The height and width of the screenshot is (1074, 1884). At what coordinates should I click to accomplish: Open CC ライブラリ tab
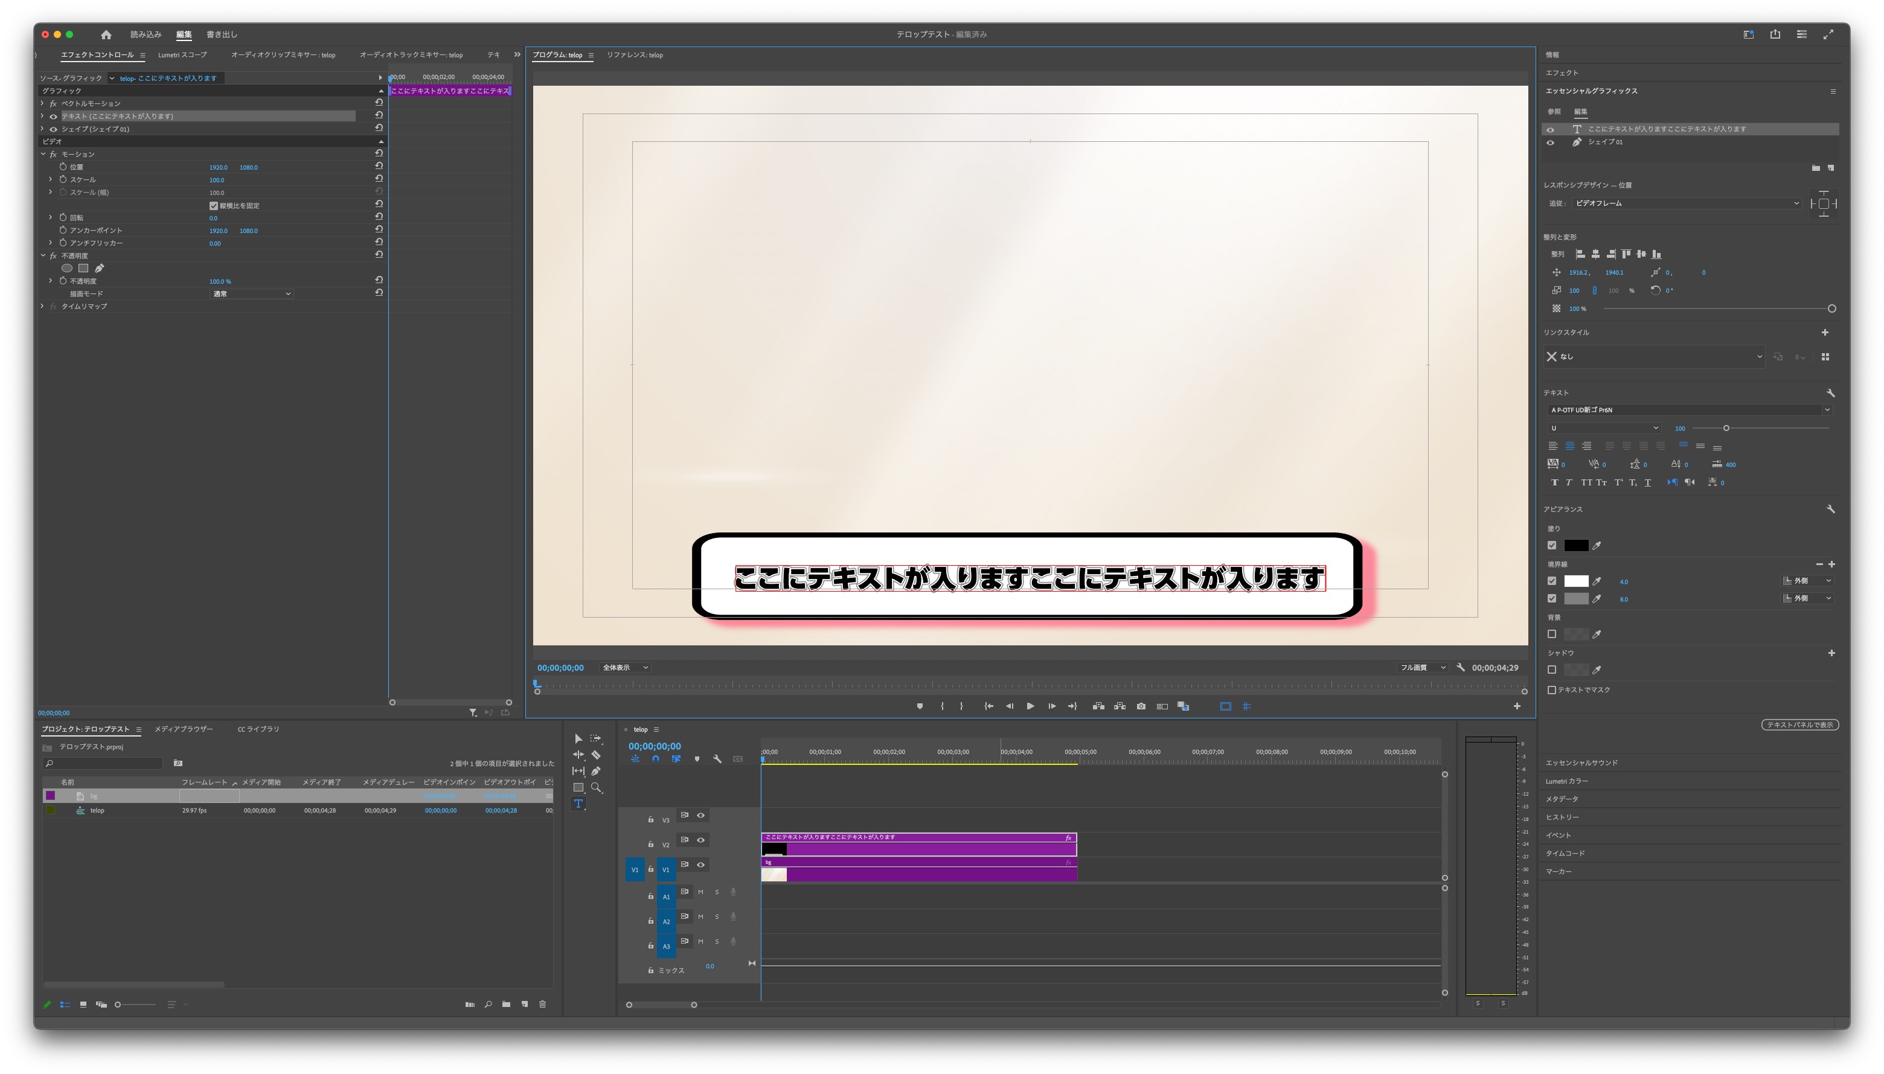pyautogui.click(x=258, y=729)
